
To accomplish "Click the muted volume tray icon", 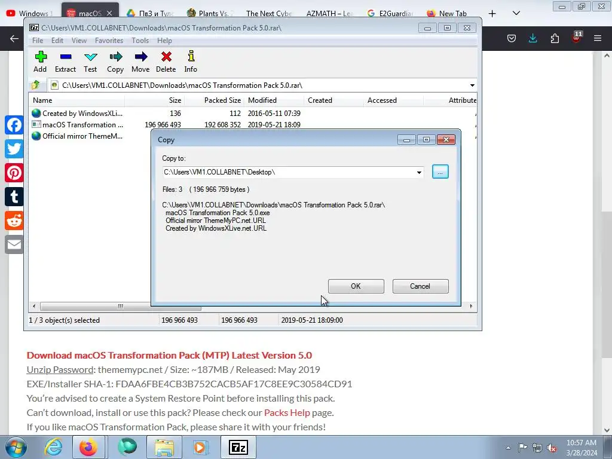I will [x=552, y=448].
